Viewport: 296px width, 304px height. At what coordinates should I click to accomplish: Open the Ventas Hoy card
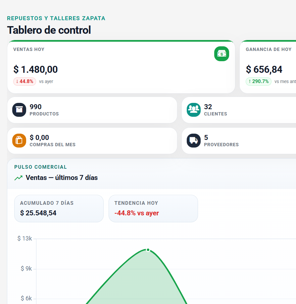(x=121, y=67)
